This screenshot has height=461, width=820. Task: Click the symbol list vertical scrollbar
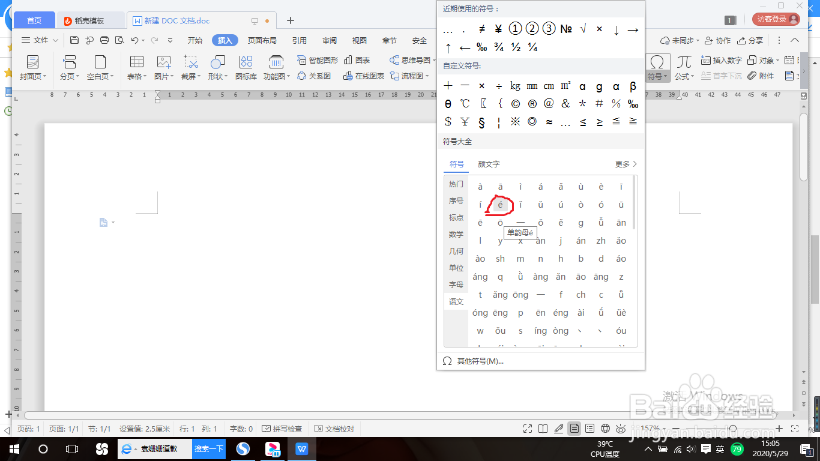click(635, 202)
